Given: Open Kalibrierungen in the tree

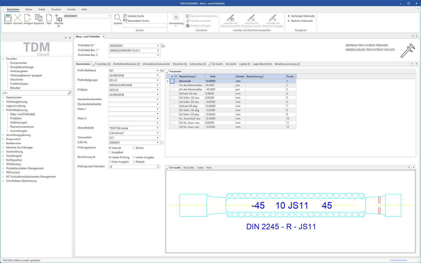Looking at the screenshot, I should [19, 122].
